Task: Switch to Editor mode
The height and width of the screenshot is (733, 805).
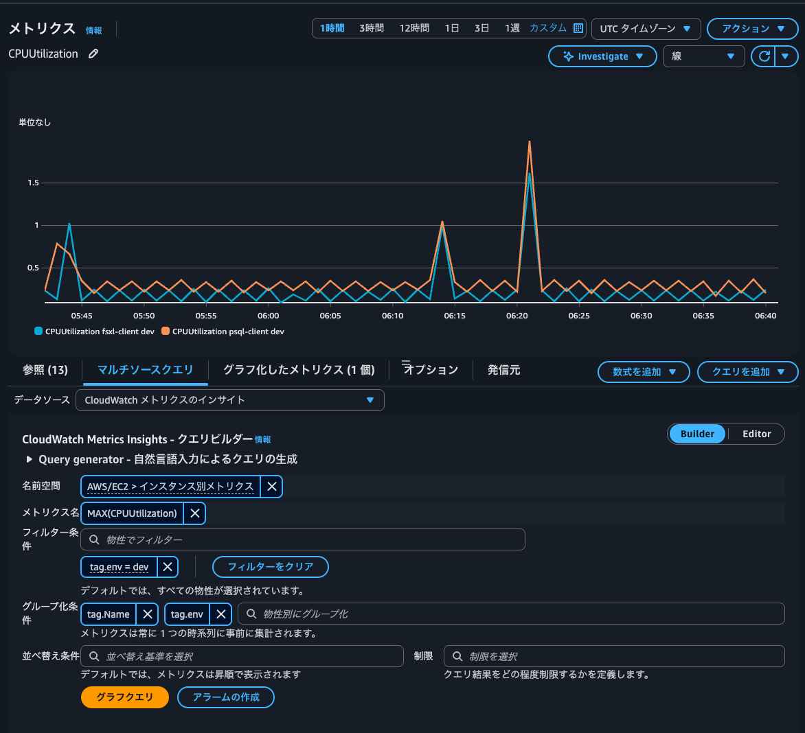Action: (756, 434)
